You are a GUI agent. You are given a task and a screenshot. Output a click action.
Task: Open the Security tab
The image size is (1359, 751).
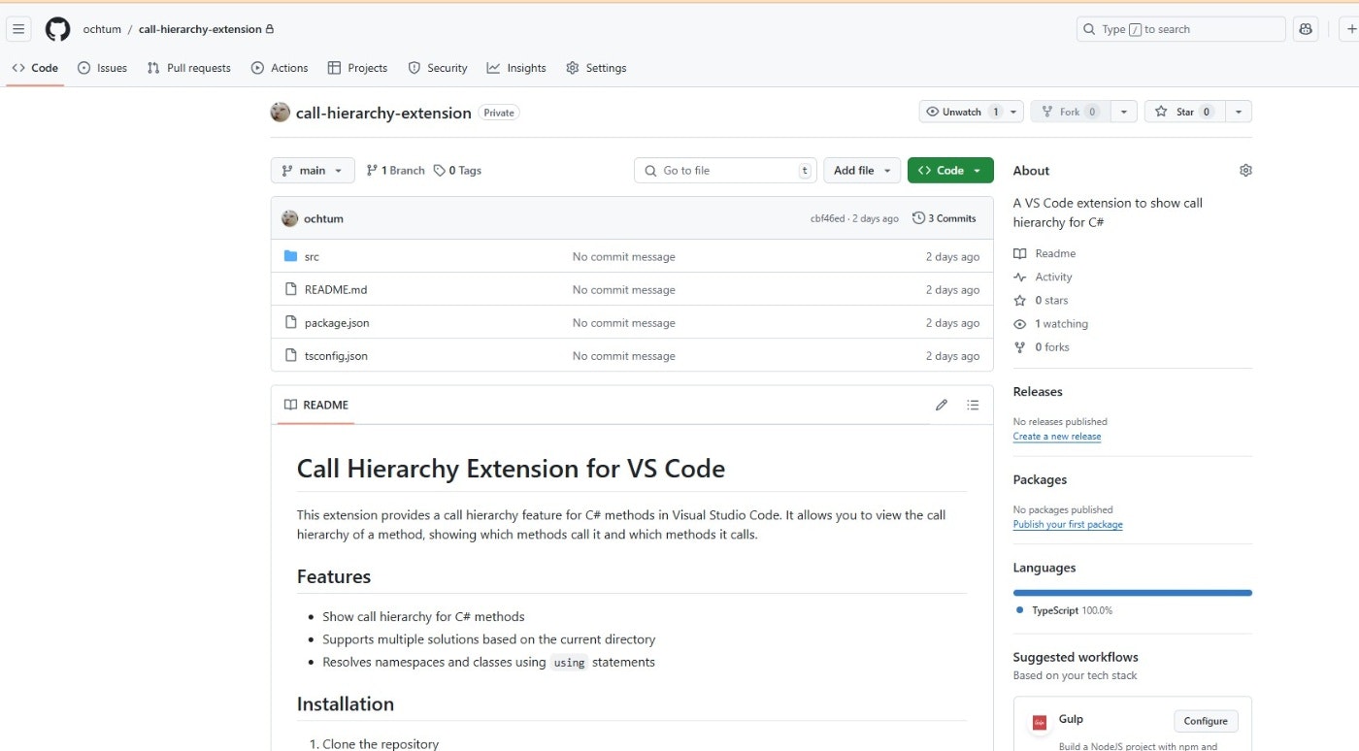tap(438, 68)
